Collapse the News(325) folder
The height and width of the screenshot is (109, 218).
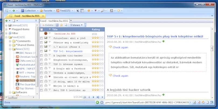click(x=10, y=49)
